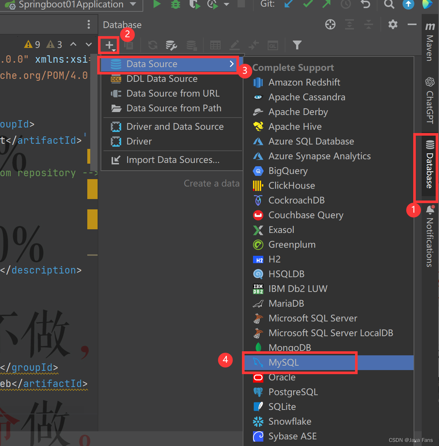Open Data Source Properties wrench icon
Image resolution: width=439 pixels, height=446 pixels.
(x=171, y=45)
